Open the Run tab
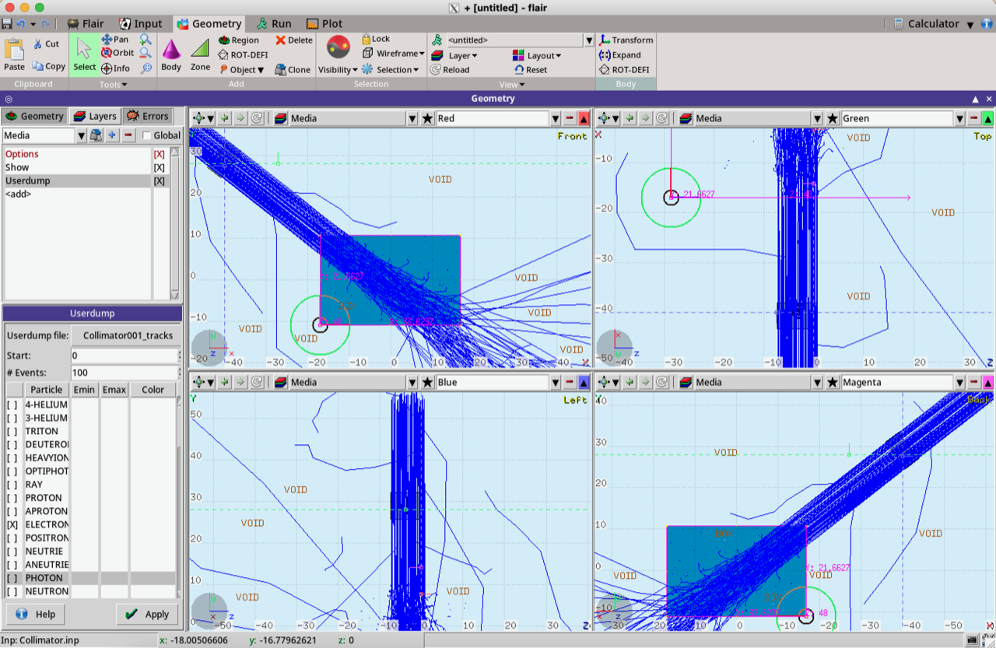The width and height of the screenshot is (996, 648). (274, 23)
